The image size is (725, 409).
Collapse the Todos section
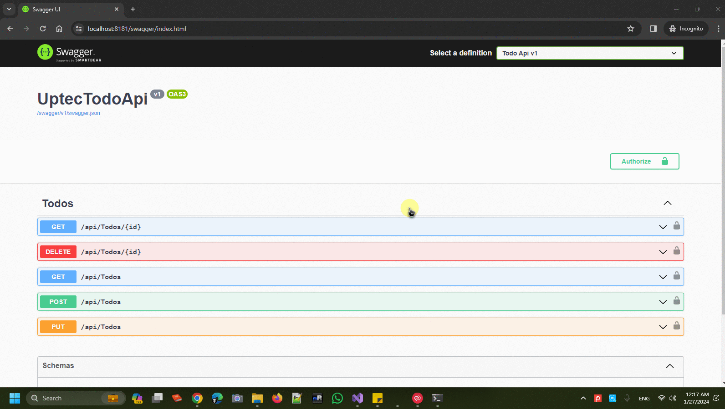click(x=667, y=203)
